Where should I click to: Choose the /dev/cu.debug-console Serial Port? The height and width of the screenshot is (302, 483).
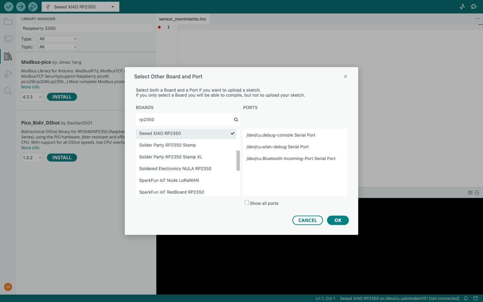295,135
